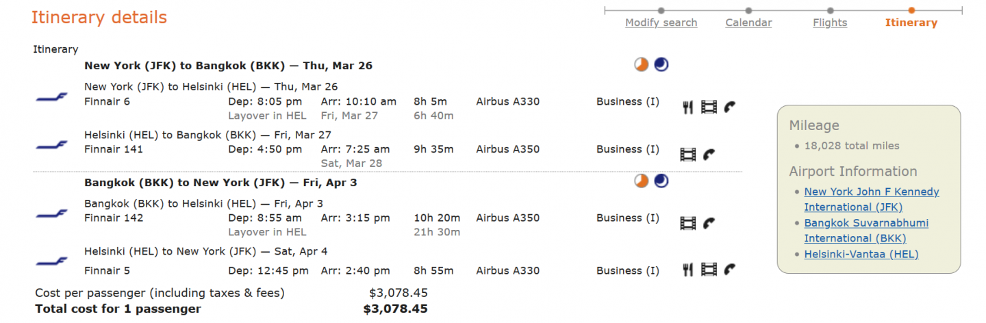Click the Finnair logo beside Finnair 141
986x323 pixels.
[52, 145]
